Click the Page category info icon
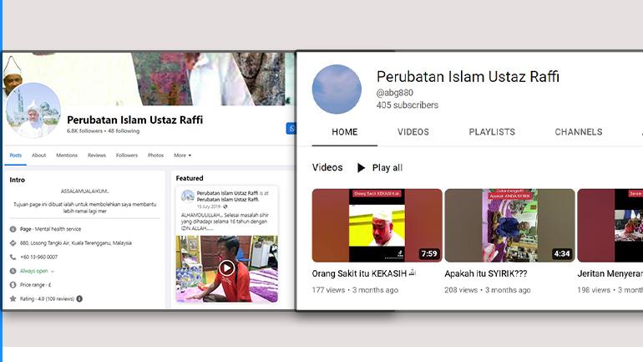643x362 pixels. coord(13,229)
